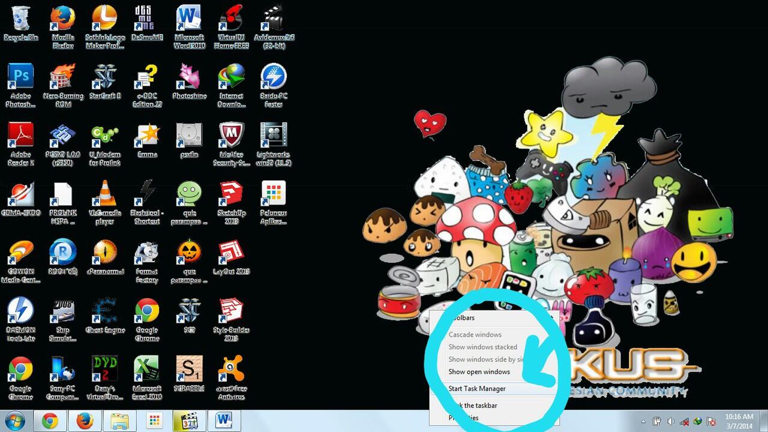The width and height of the screenshot is (768, 432).
Task: Open the U_Modem for Prolink shortcut
Action: point(104,144)
